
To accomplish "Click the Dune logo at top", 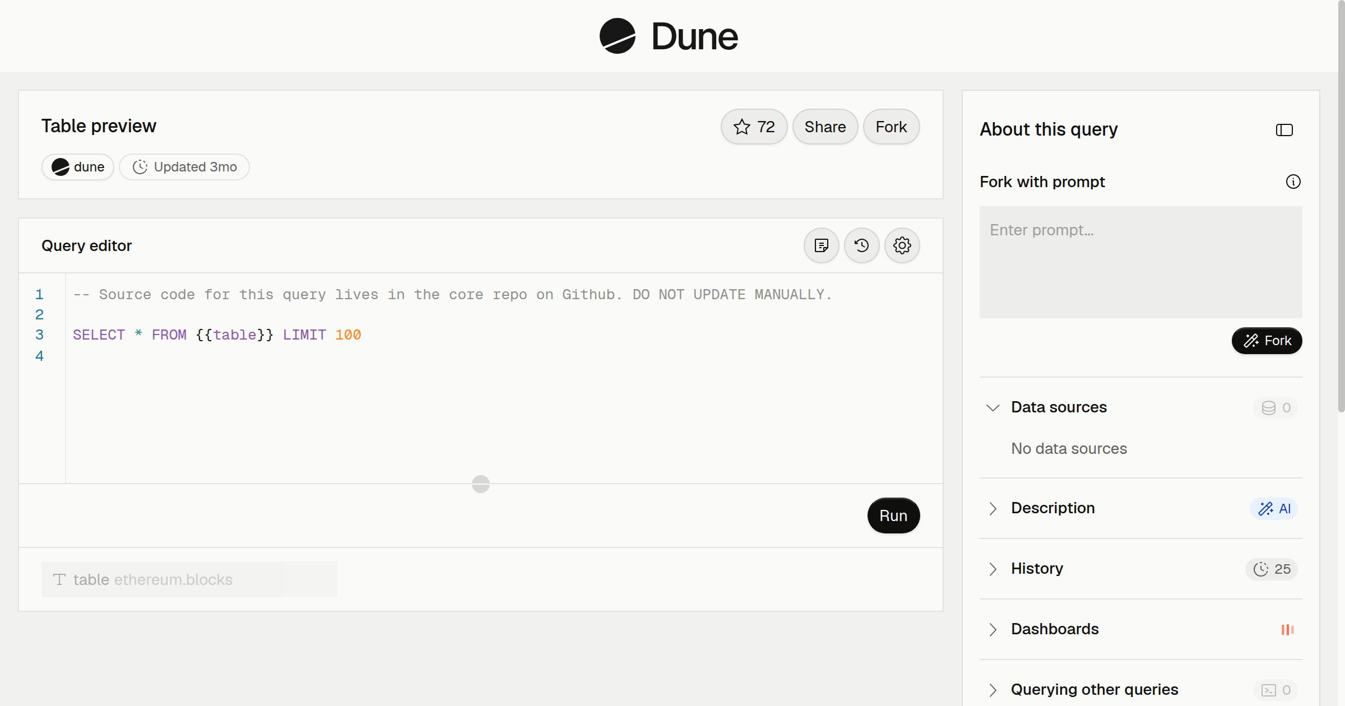I will 669,36.
